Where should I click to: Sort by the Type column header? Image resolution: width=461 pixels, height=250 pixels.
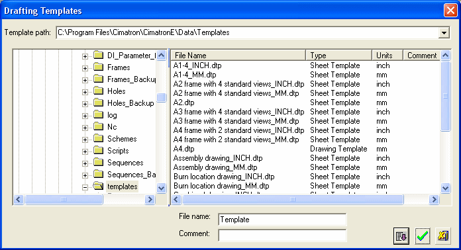[339, 56]
